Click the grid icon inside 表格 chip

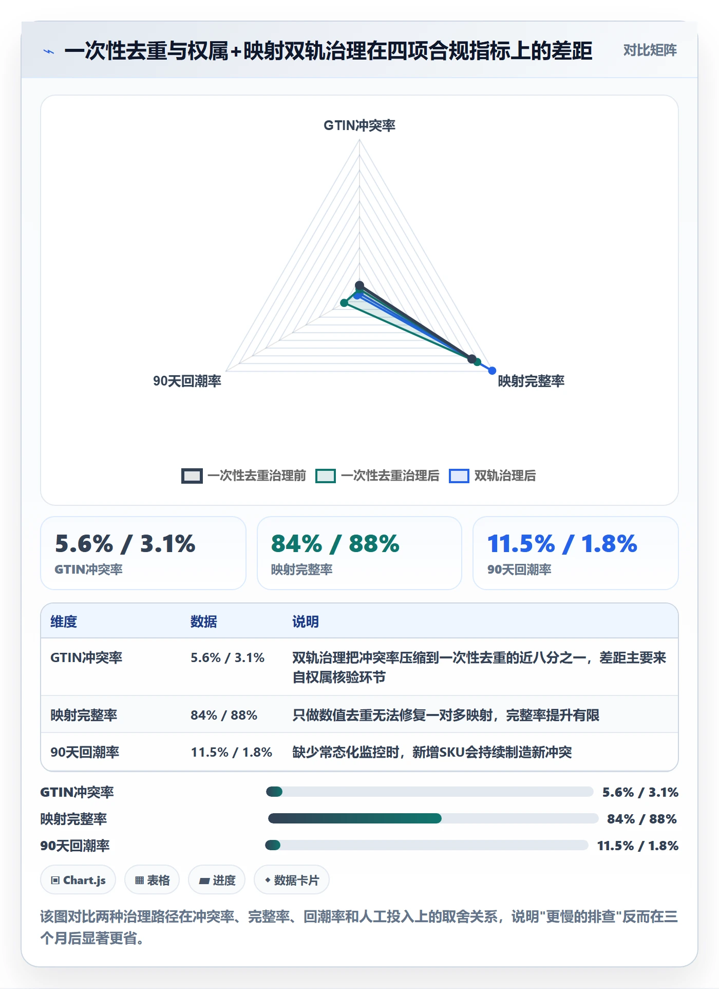(x=139, y=881)
